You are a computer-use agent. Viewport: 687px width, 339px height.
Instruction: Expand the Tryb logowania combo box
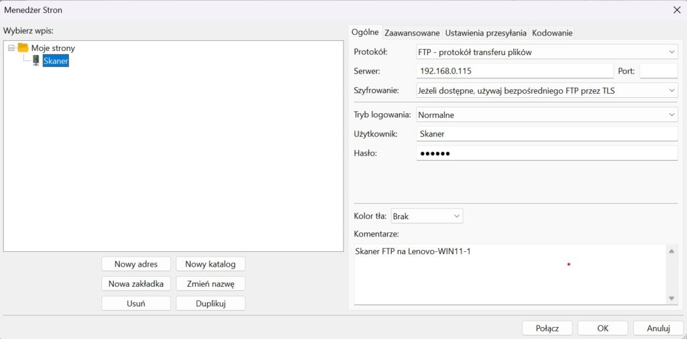pos(547,115)
